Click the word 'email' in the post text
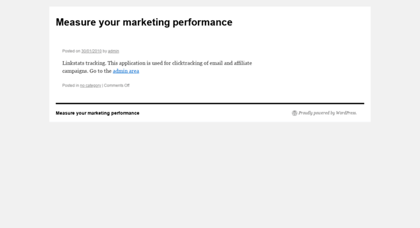Viewport: 420px width, 228px height. click(x=216, y=63)
